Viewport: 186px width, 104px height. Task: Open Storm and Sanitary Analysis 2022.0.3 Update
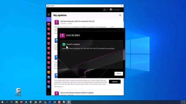77,93
